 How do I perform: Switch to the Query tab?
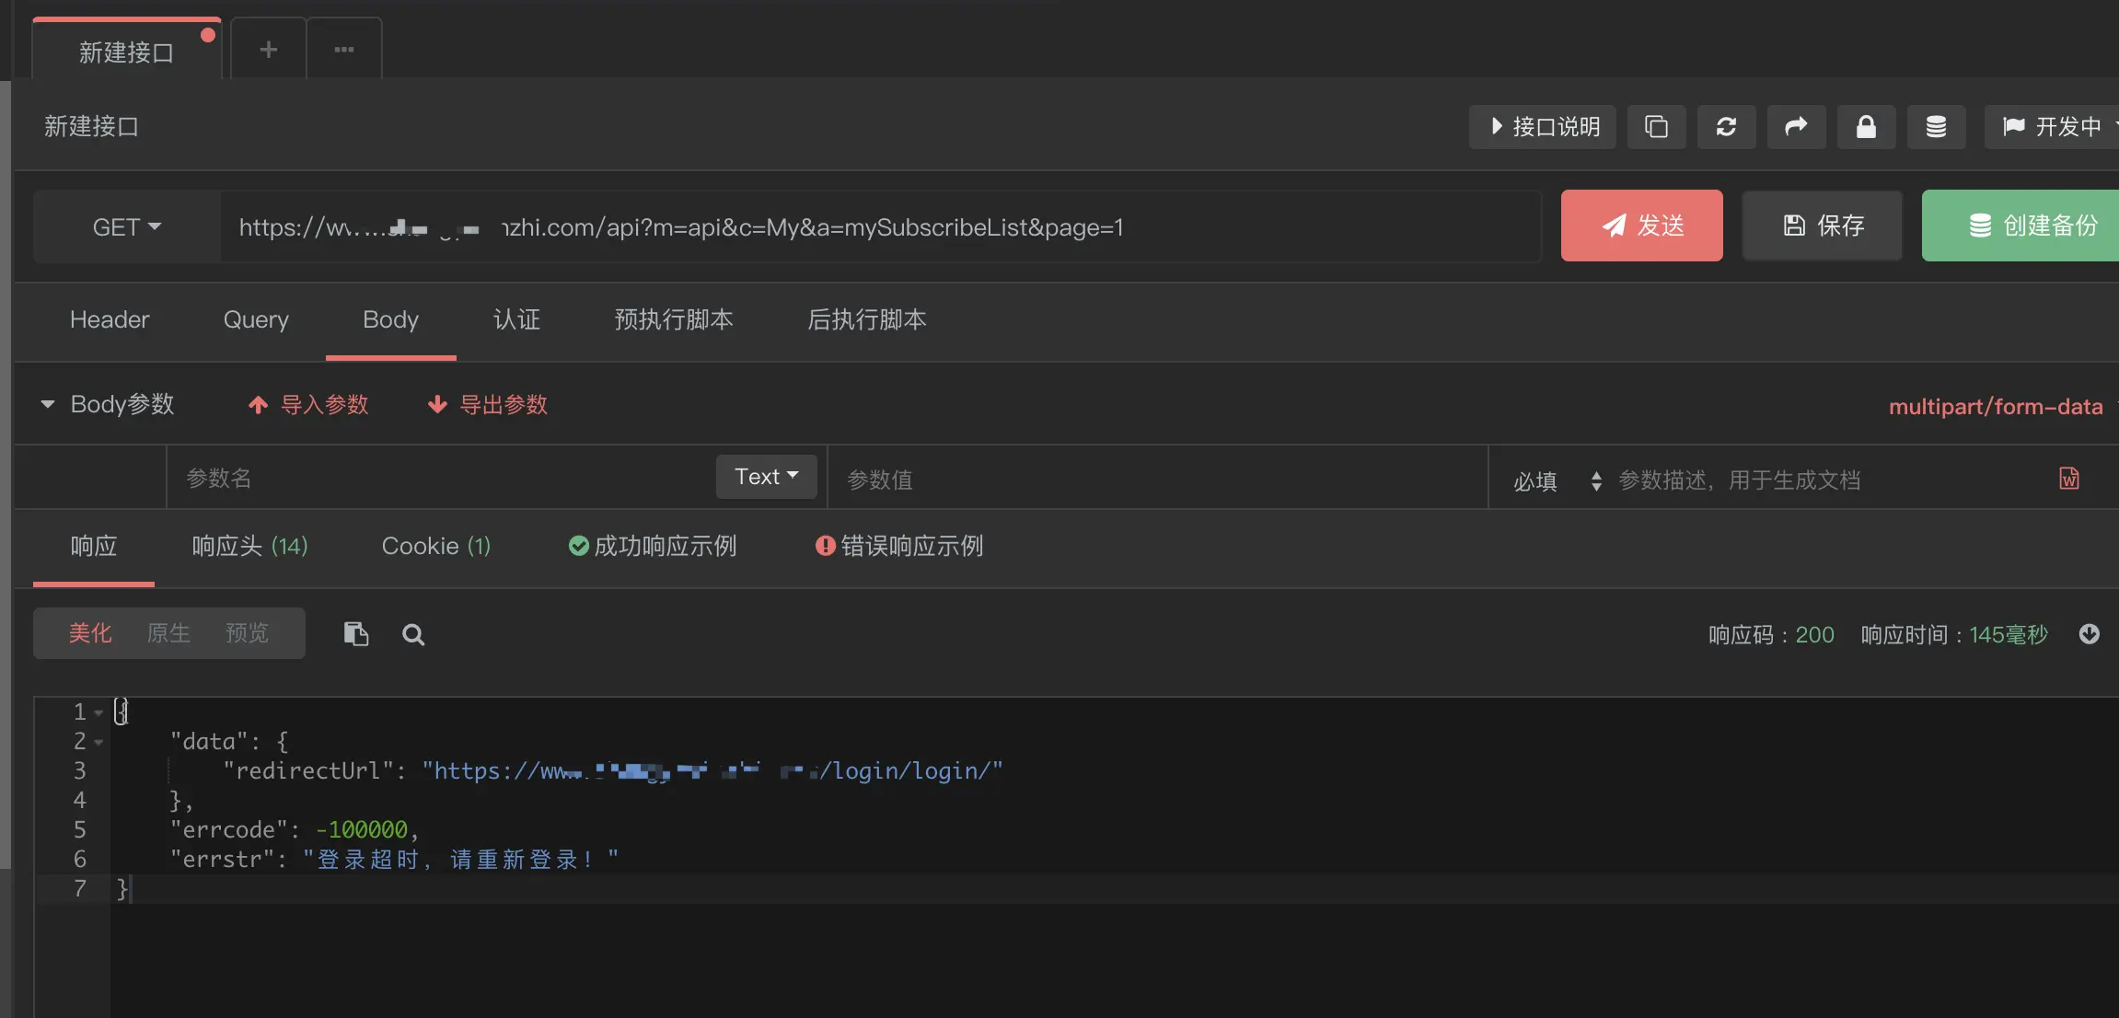256,319
